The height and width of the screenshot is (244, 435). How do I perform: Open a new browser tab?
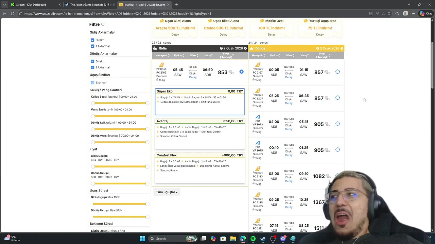(x=176, y=5)
